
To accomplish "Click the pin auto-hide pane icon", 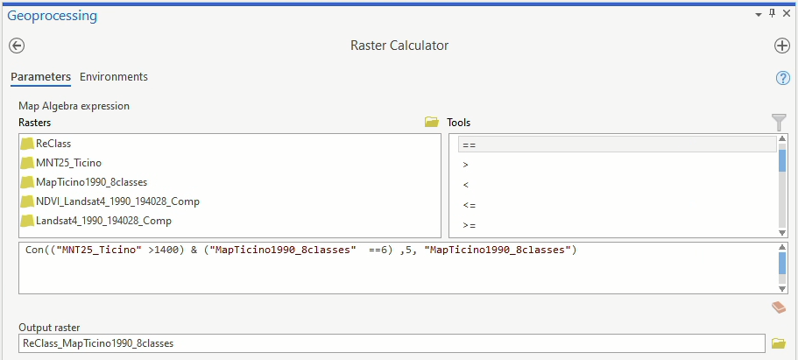I will [x=772, y=14].
